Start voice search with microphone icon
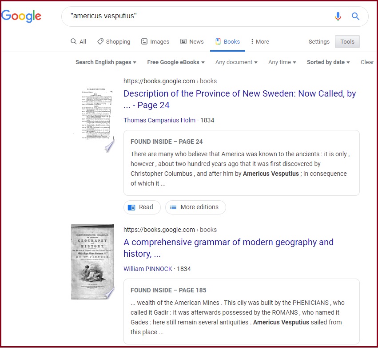 (x=338, y=16)
